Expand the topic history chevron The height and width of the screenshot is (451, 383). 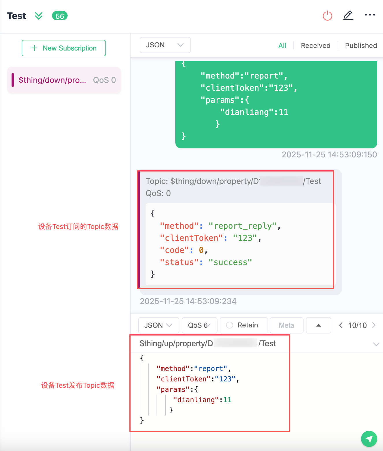click(376, 344)
